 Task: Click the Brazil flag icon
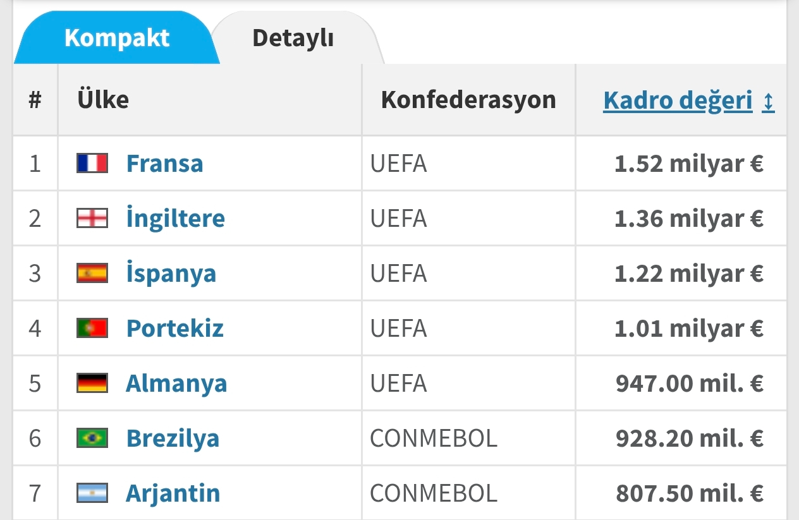[x=92, y=438]
